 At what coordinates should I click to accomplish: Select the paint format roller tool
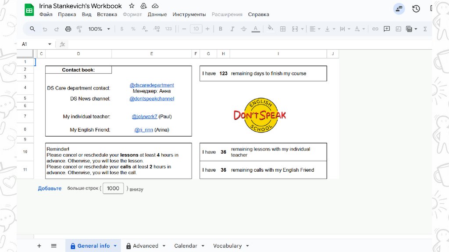coord(79,29)
